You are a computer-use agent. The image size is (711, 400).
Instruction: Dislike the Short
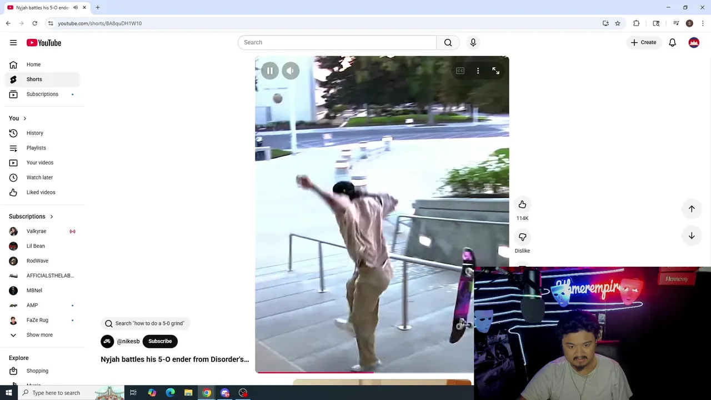(x=522, y=237)
